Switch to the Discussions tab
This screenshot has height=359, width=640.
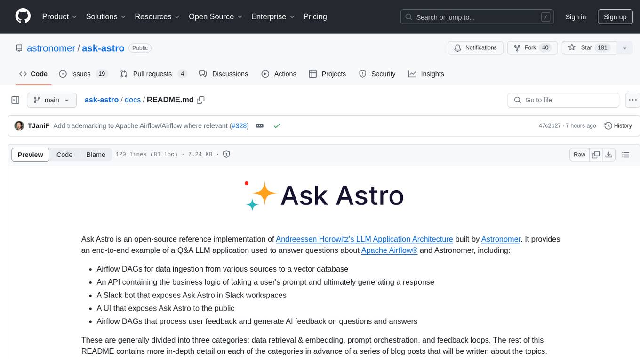[224, 74]
